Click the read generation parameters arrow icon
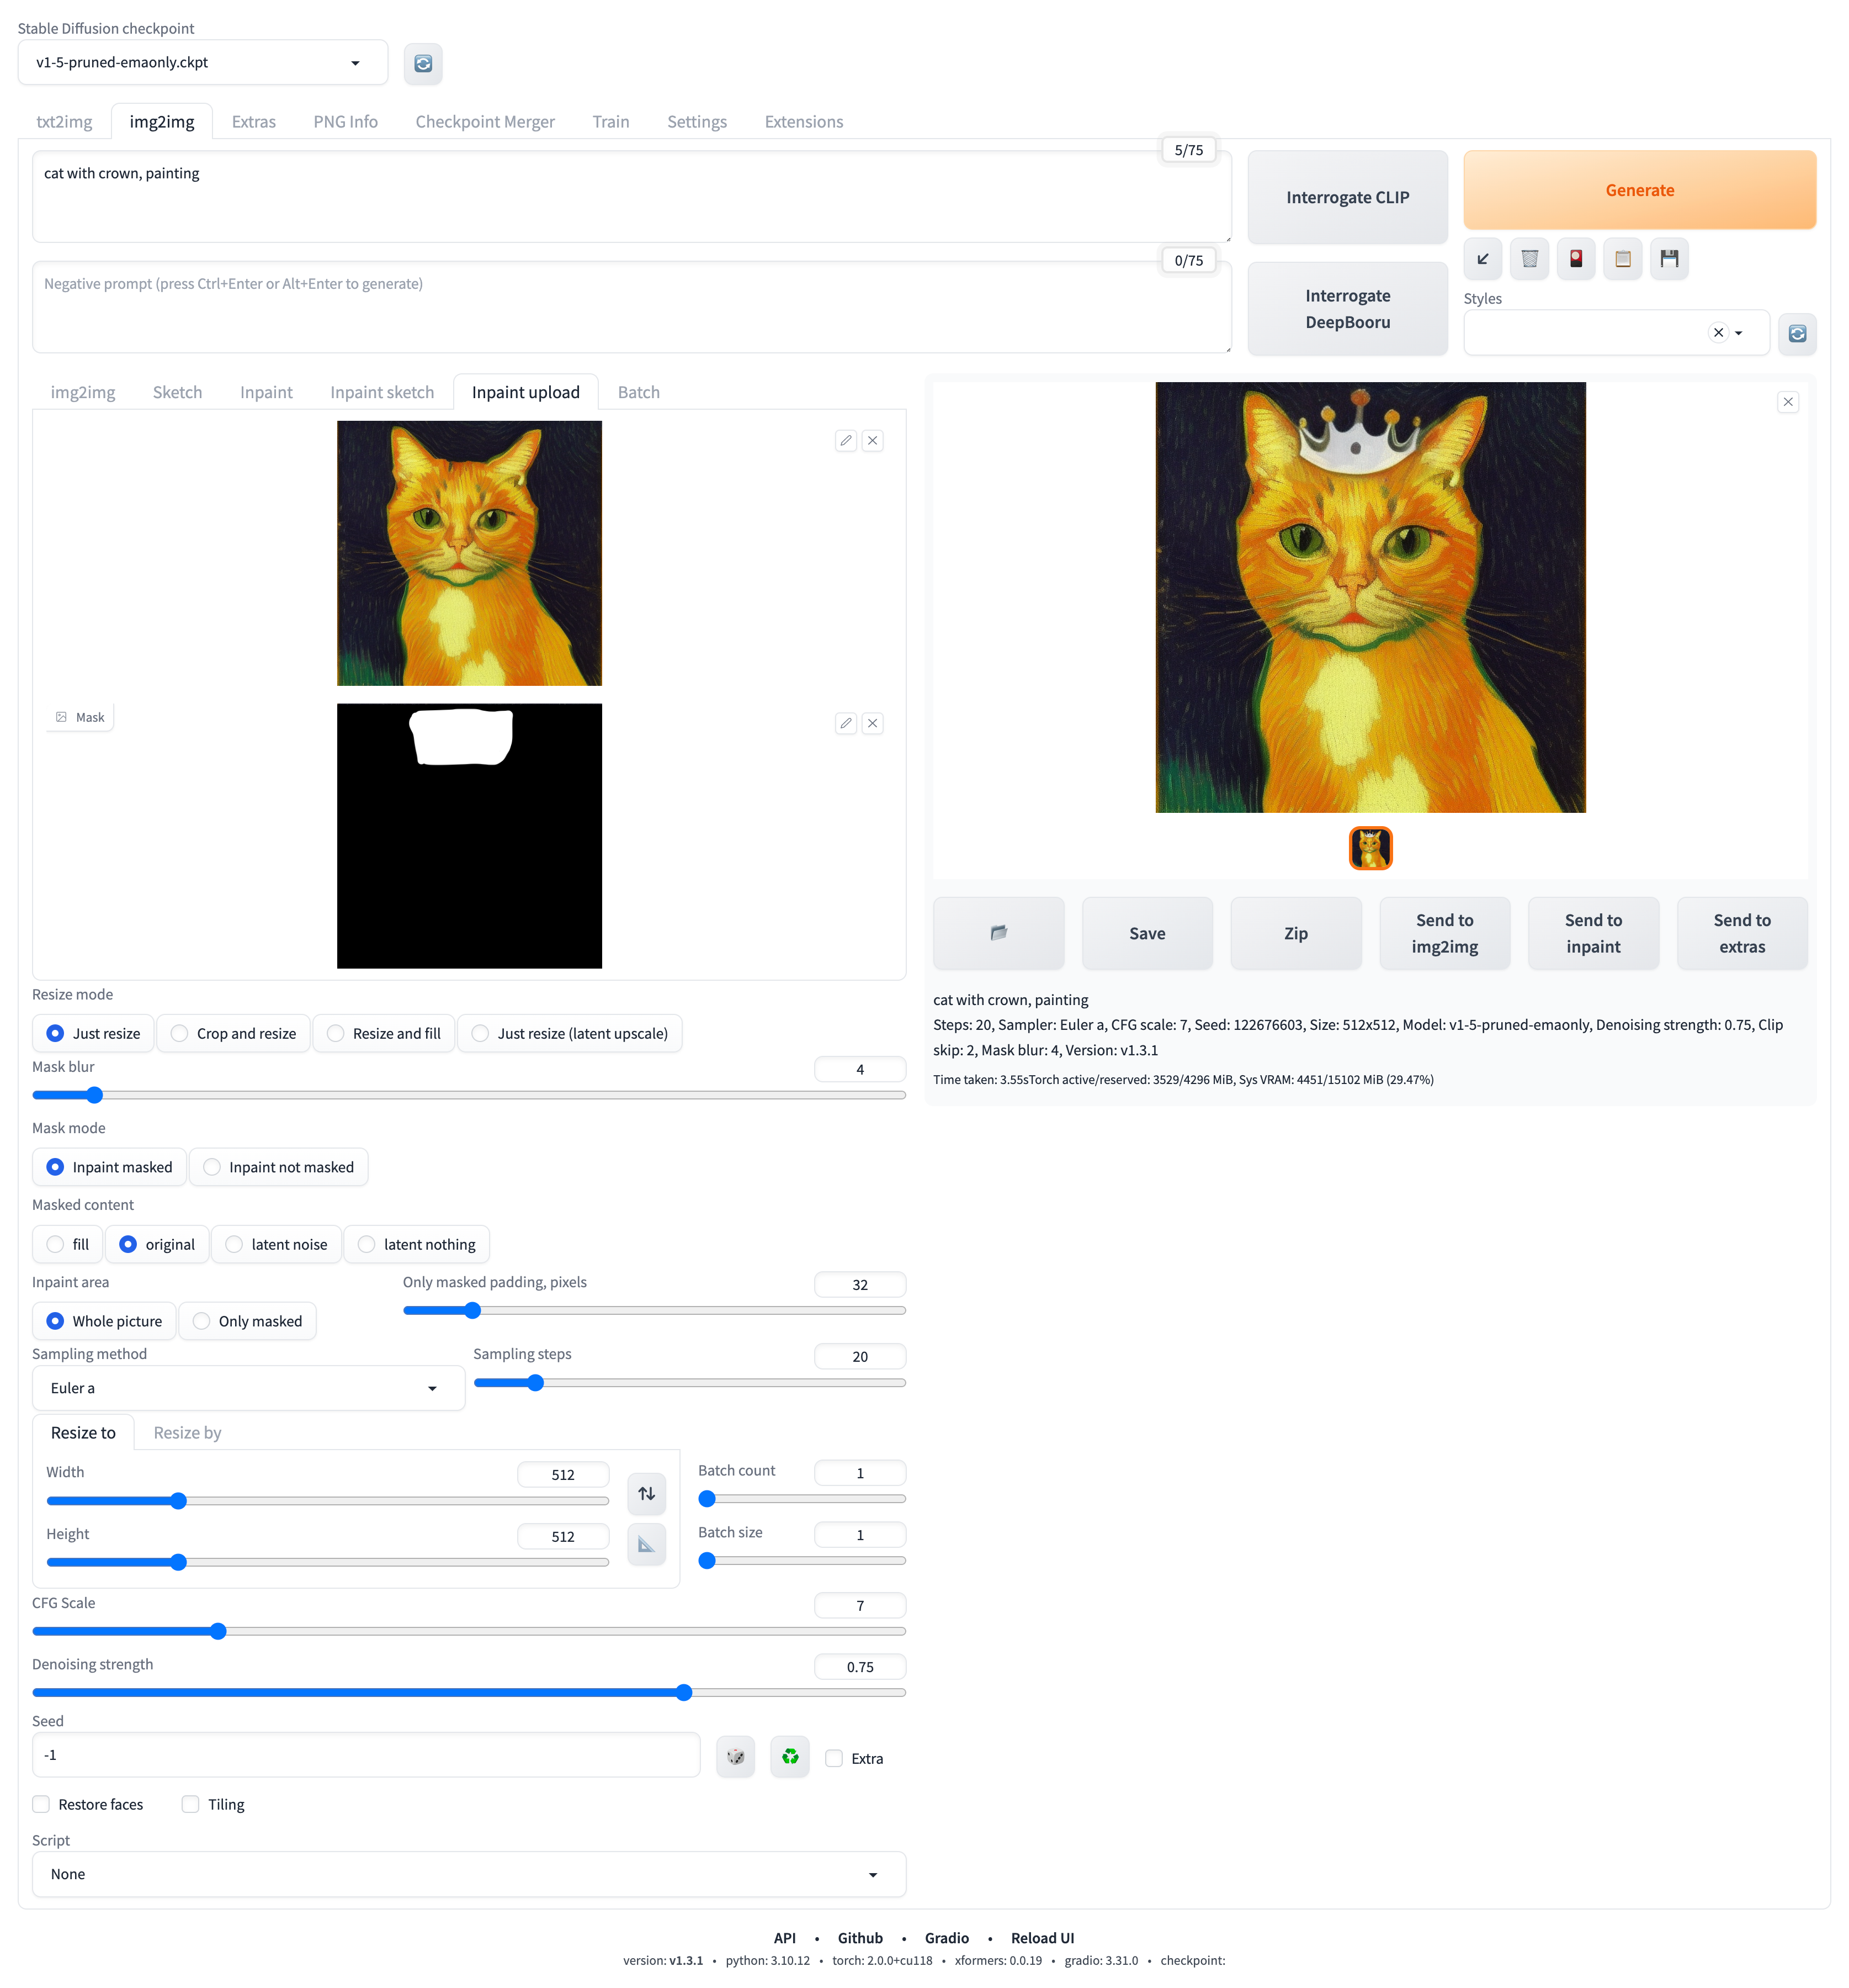1849x1988 pixels. pos(1482,259)
